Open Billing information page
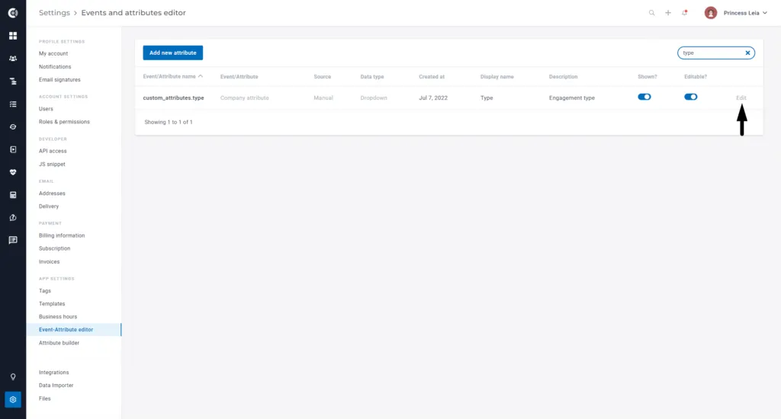The height and width of the screenshot is (419, 781). coord(62,235)
